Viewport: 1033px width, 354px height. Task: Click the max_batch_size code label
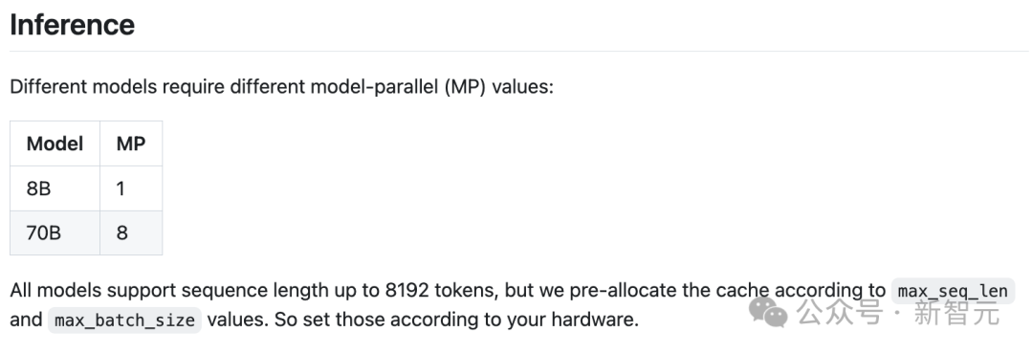pos(124,321)
